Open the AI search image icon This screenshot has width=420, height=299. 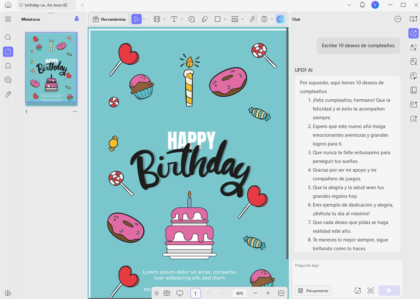(414, 119)
